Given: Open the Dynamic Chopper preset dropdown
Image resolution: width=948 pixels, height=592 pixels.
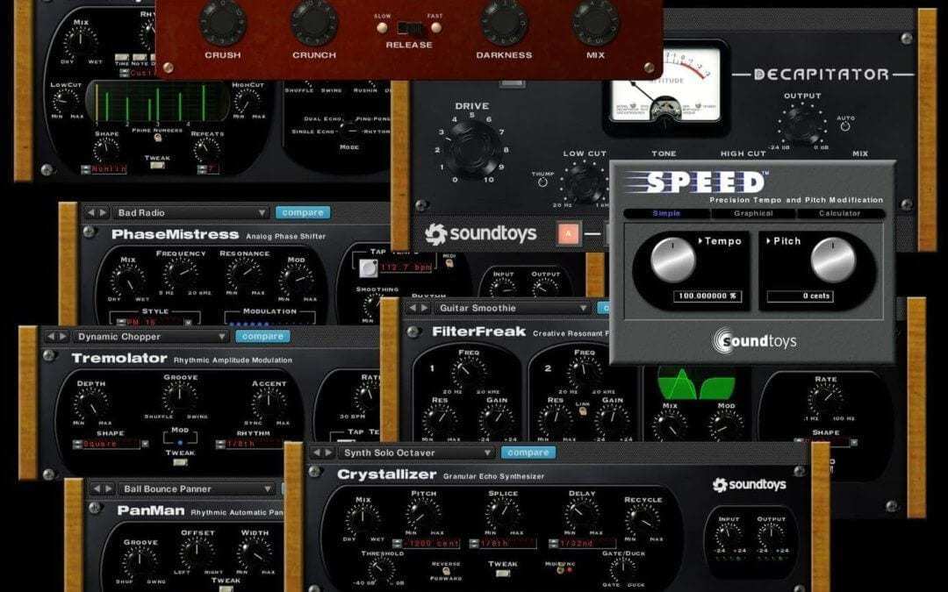Looking at the screenshot, I should [x=150, y=337].
